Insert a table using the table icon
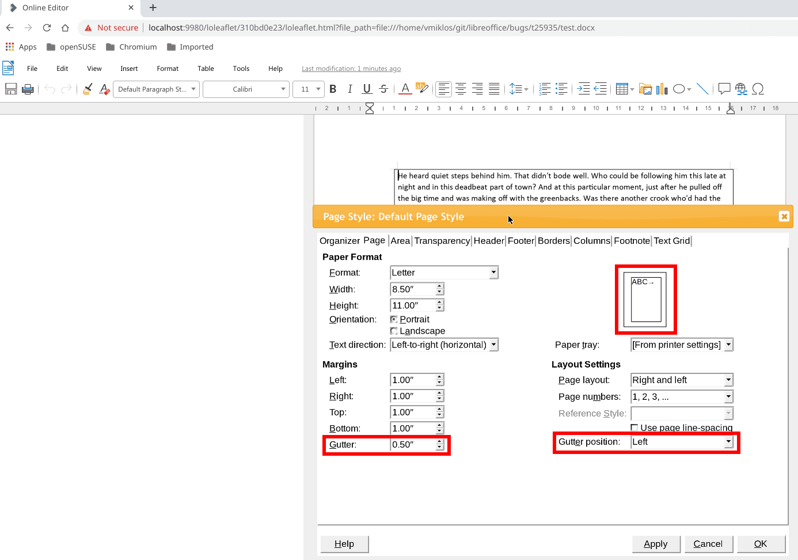Image resolution: width=798 pixels, height=560 pixels. click(x=622, y=89)
